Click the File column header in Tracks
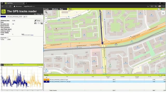 click(67, 77)
